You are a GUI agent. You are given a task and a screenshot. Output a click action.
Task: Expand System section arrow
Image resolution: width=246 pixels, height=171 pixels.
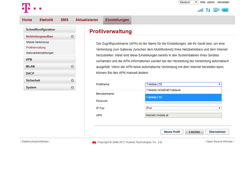pyautogui.click(x=72, y=87)
